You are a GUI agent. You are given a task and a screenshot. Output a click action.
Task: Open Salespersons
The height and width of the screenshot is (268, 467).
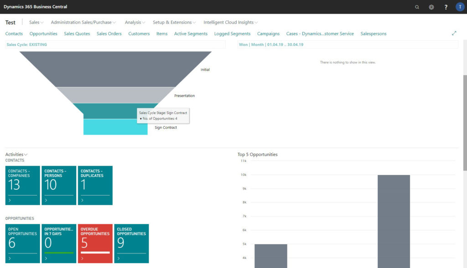click(374, 34)
